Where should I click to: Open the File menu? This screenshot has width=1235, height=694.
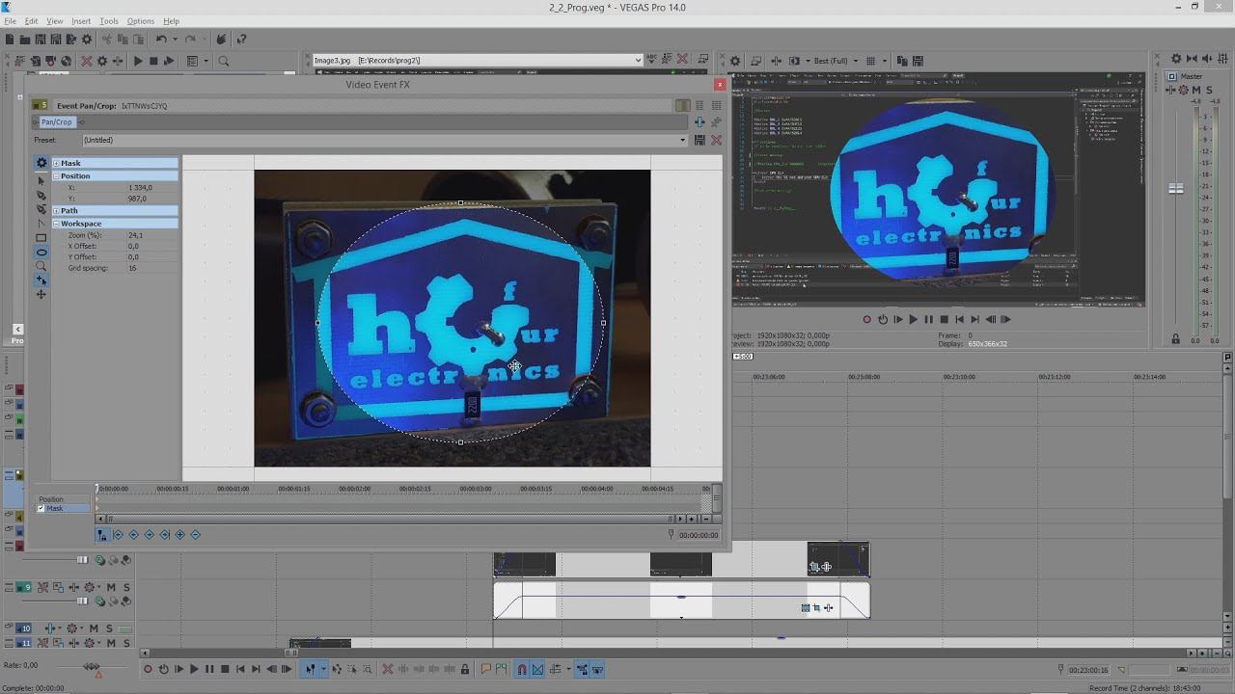click(x=11, y=21)
